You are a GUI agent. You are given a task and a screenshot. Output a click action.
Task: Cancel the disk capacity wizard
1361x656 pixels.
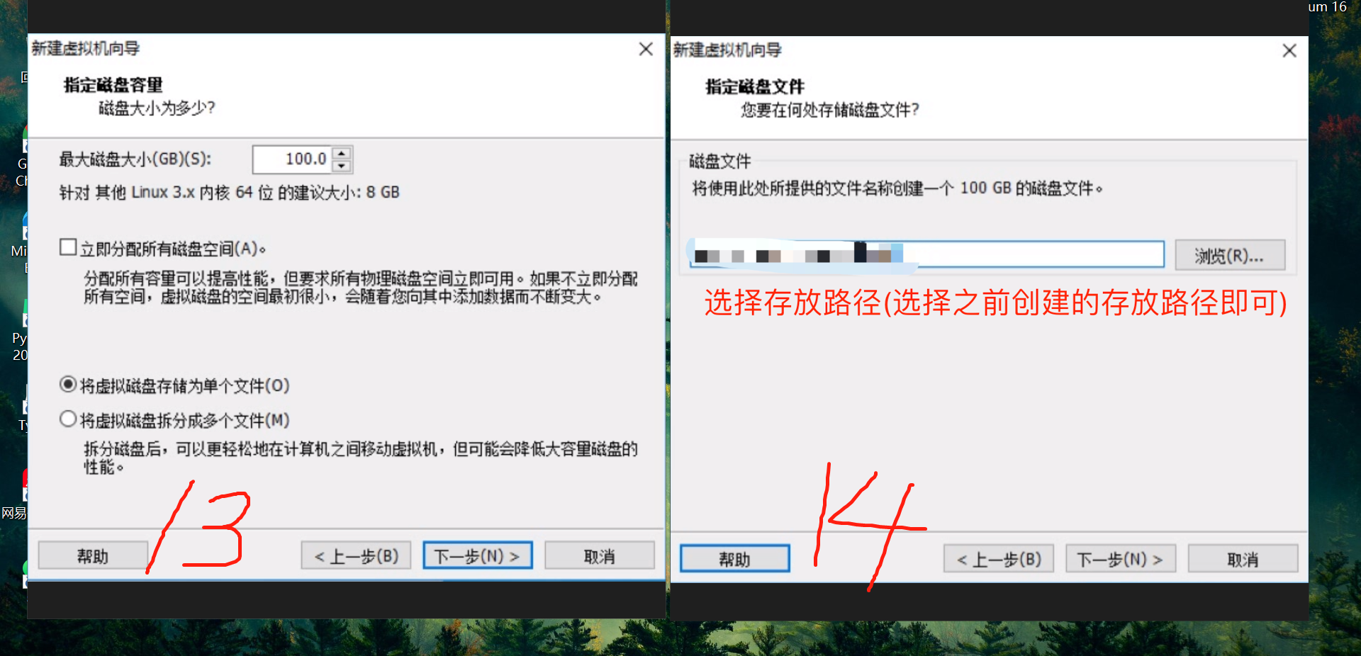click(x=600, y=556)
